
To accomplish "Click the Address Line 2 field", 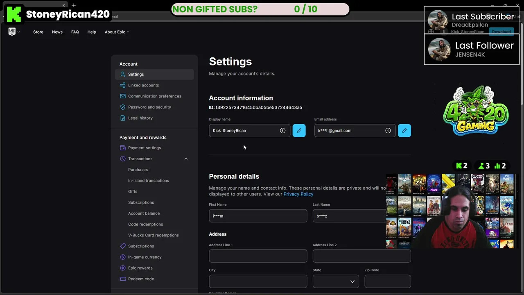I will pyautogui.click(x=361, y=256).
